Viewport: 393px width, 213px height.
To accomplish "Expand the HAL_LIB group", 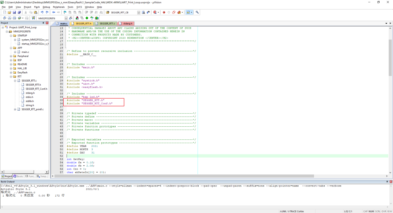I will (11, 68).
